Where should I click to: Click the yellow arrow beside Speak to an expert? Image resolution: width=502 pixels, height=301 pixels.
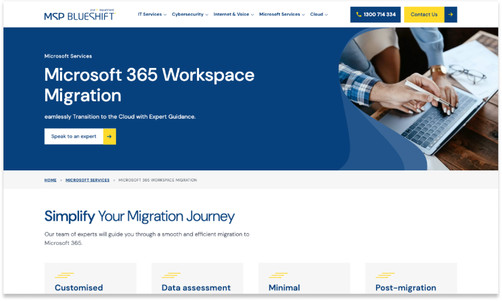109,136
